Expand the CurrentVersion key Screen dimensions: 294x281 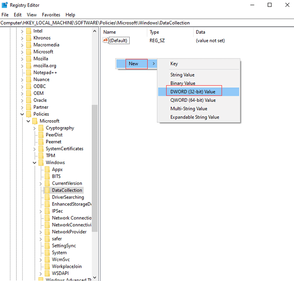coord(41,183)
